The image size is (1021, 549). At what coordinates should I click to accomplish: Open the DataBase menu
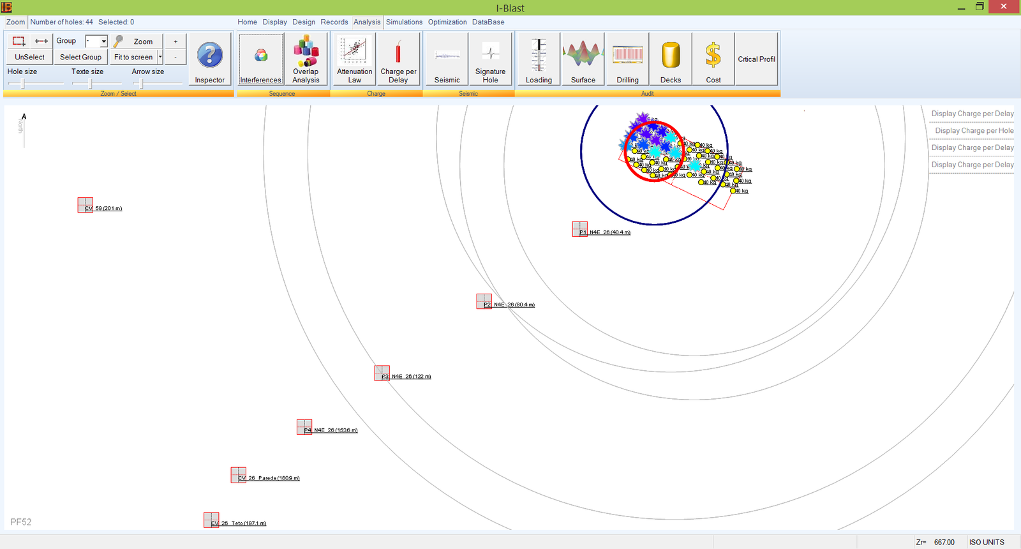(488, 22)
